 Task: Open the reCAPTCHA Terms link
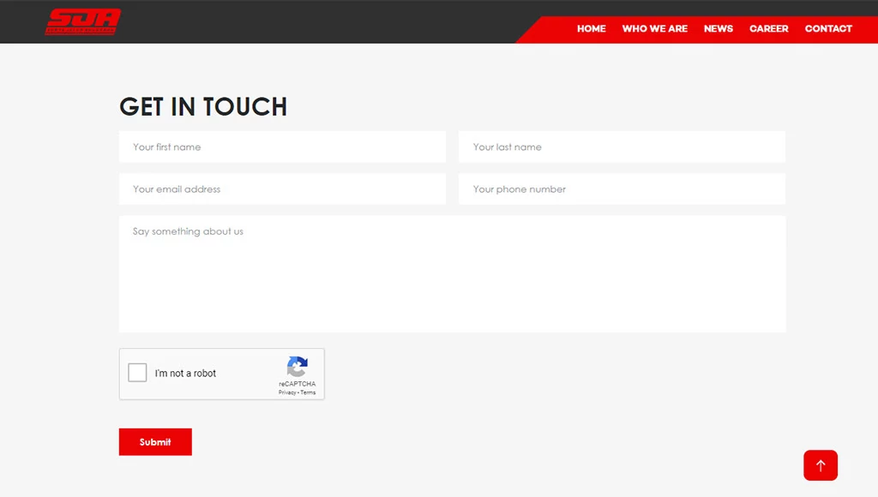(308, 392)
